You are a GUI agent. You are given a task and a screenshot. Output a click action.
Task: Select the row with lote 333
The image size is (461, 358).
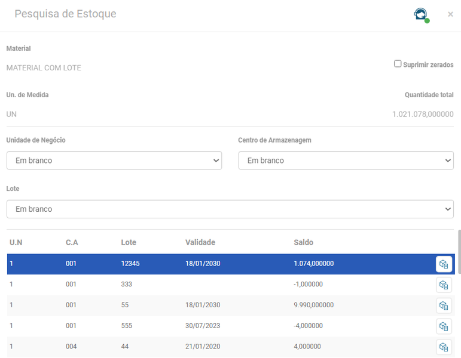tap(231, 285)
